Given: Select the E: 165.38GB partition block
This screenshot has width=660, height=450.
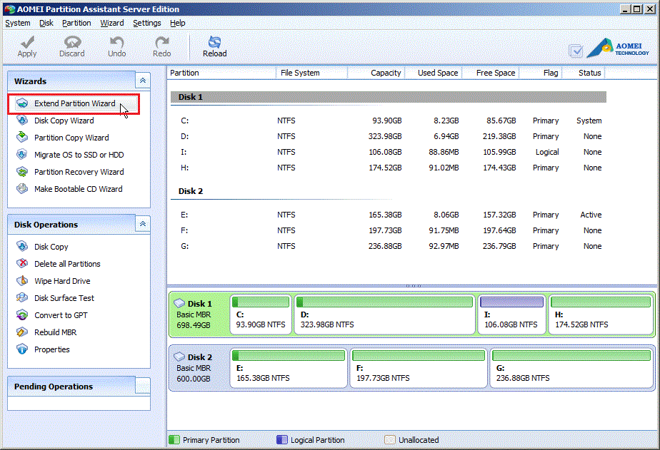Looking at the screenshot, I should click(289, 368).
